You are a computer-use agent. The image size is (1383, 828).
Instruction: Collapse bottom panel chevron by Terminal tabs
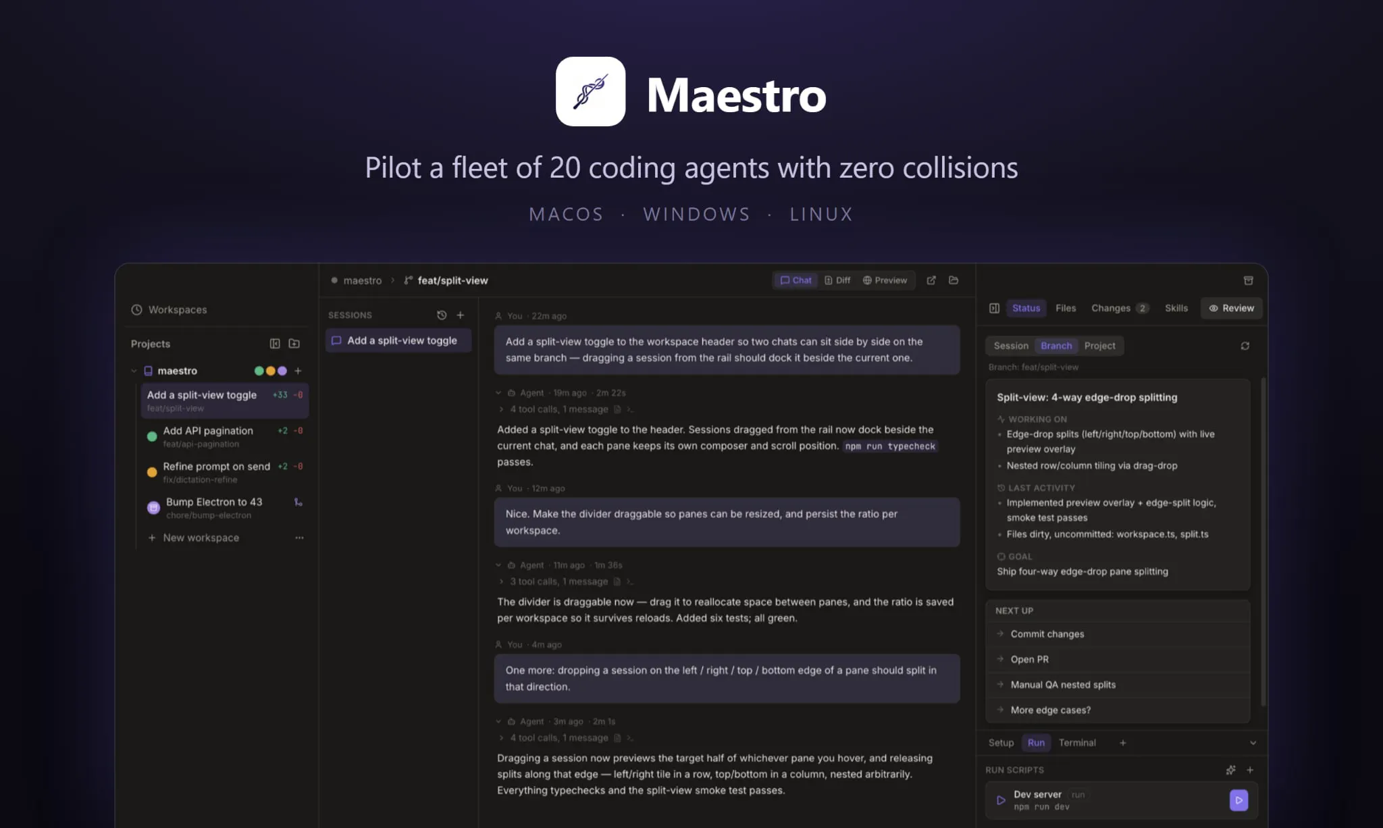click(1253, 743)
